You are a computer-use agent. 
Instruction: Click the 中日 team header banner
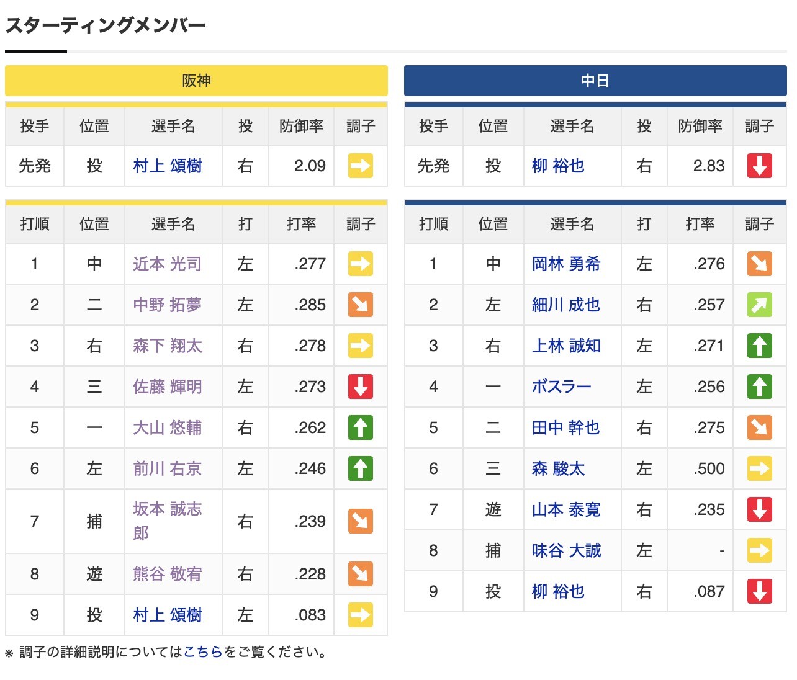tap(595, 81)
